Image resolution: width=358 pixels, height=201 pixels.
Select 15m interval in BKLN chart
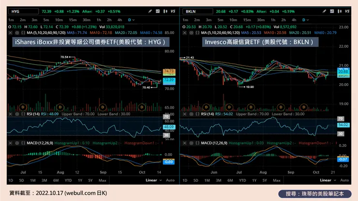(247, 20)
